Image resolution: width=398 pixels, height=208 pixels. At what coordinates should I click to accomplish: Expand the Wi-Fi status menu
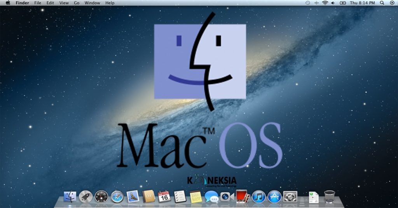coord(325,3)
